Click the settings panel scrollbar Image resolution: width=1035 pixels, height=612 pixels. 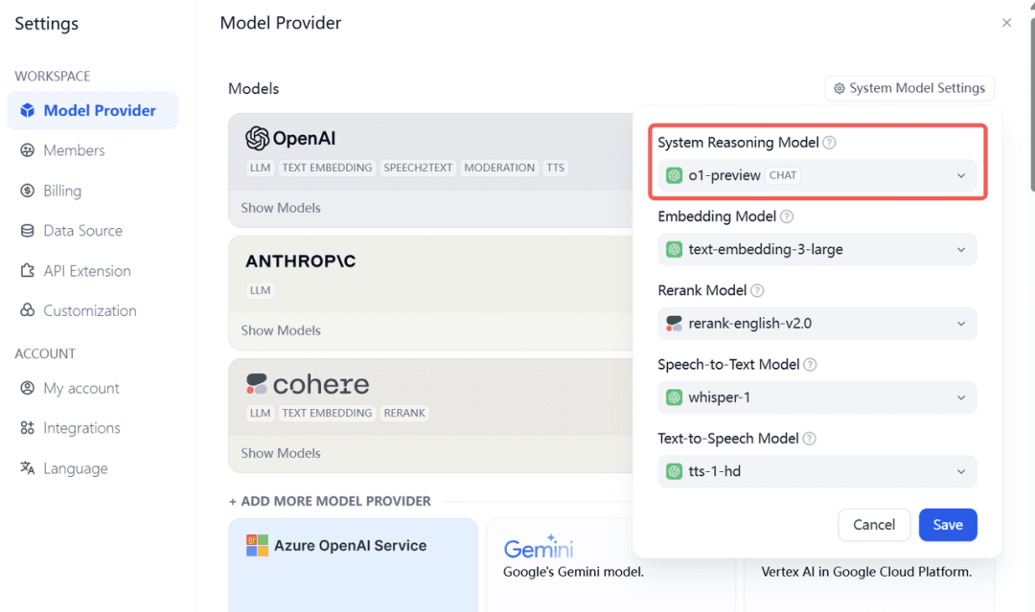(1031, 105)
